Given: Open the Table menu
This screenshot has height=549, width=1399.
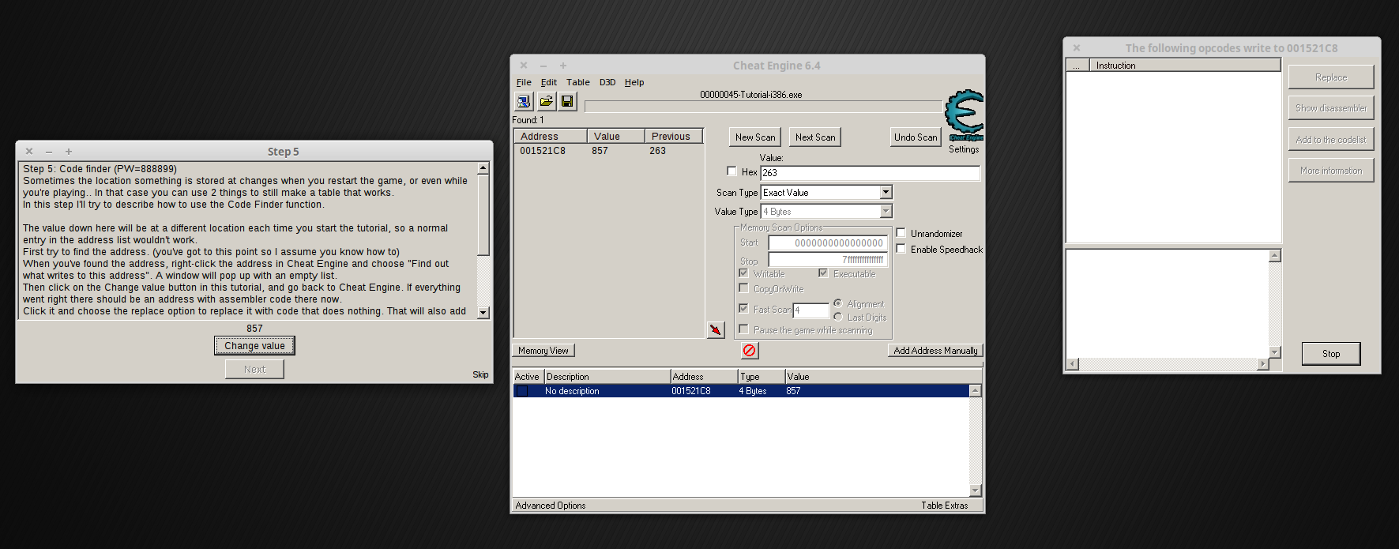Looking at the screenshot, I should (578, 82).
